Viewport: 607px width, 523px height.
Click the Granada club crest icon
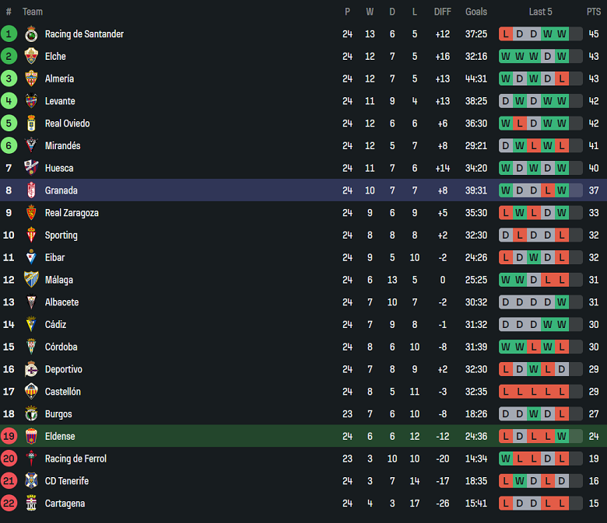click(x=31, y=190)
